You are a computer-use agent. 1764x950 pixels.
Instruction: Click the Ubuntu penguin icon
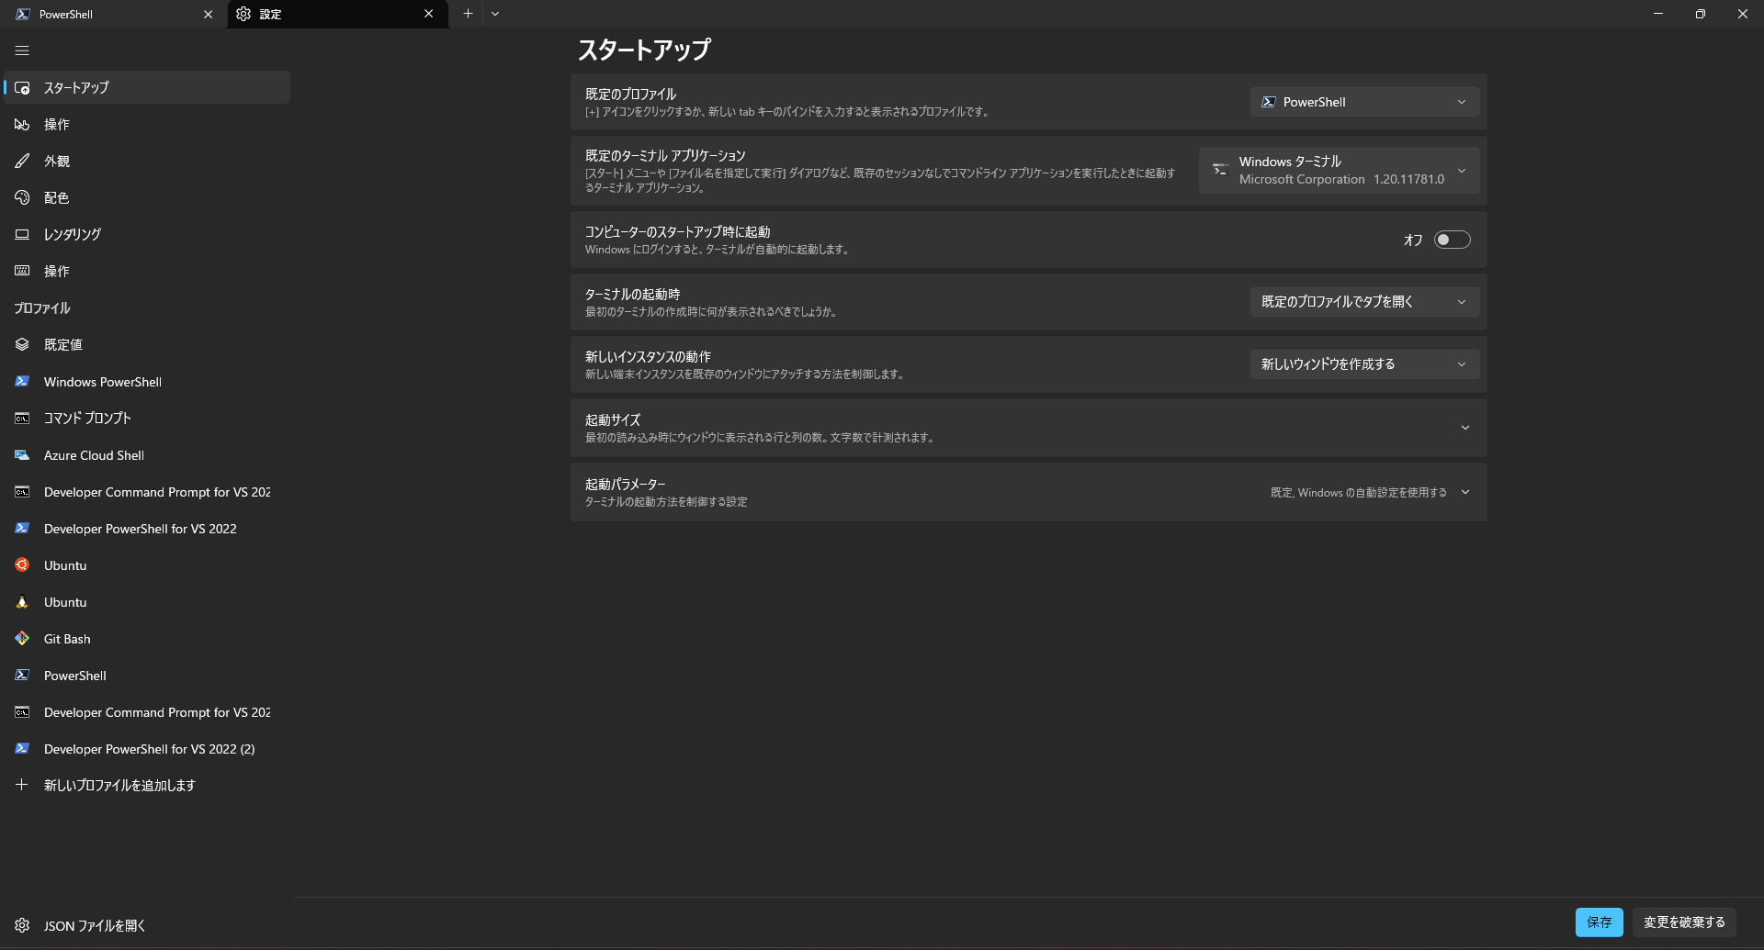point(22,602)
